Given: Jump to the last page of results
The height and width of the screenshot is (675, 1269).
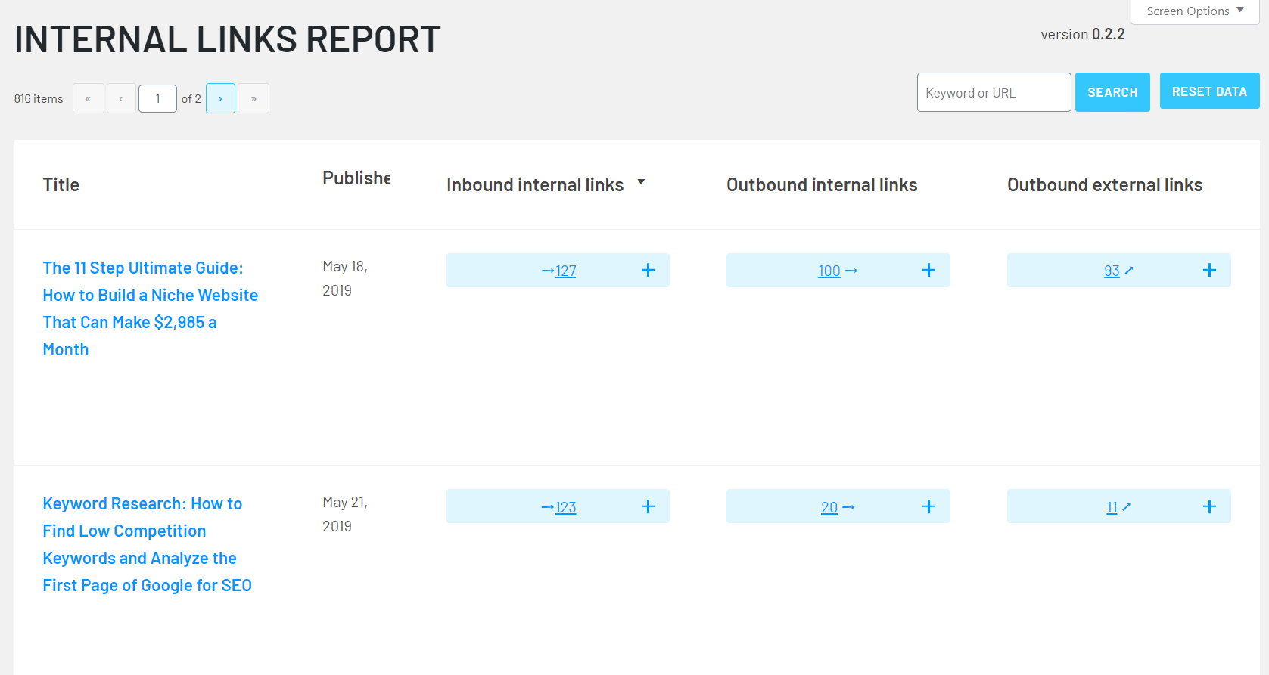Looking at the screenshot, I should (253, 98).
